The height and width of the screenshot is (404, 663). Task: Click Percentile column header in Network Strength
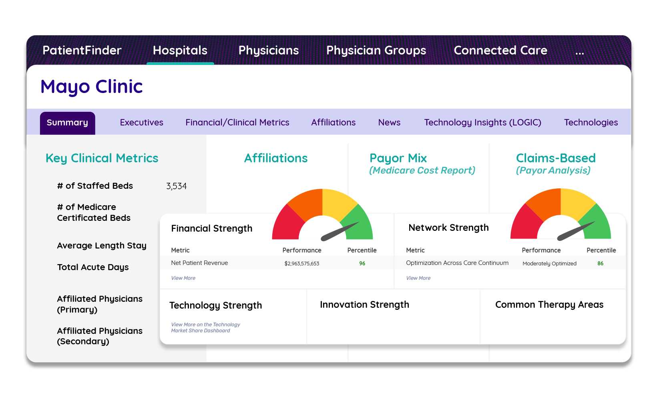601,250
